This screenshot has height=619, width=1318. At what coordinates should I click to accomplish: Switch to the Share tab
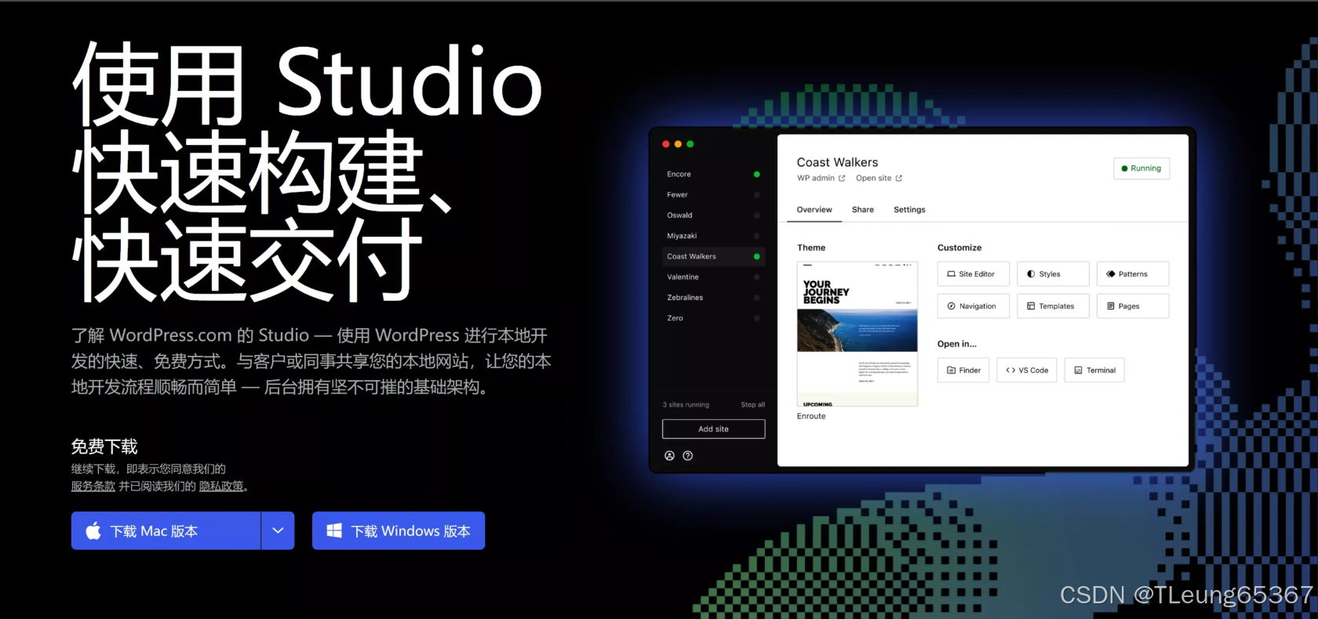click(863, 209)
